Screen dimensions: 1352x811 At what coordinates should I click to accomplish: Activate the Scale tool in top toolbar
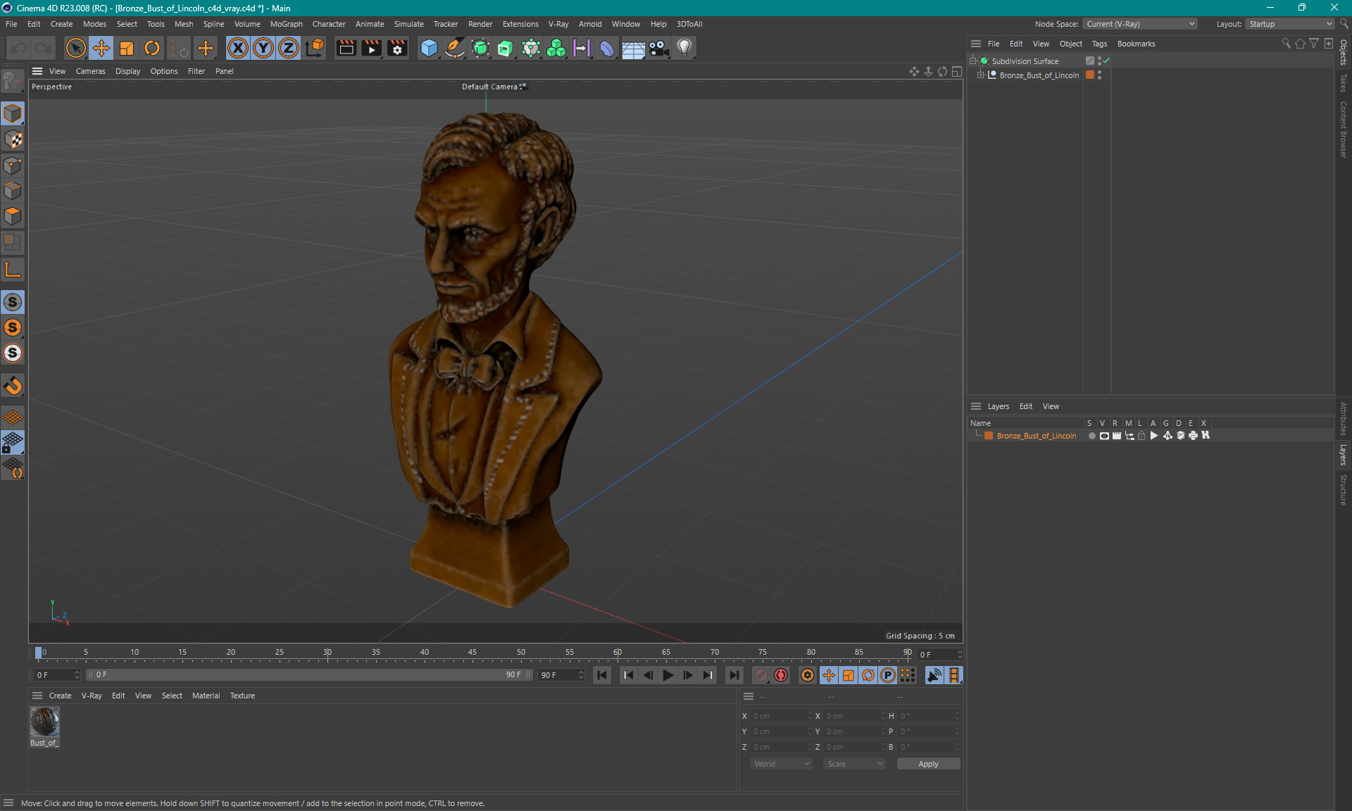(127, 48)
